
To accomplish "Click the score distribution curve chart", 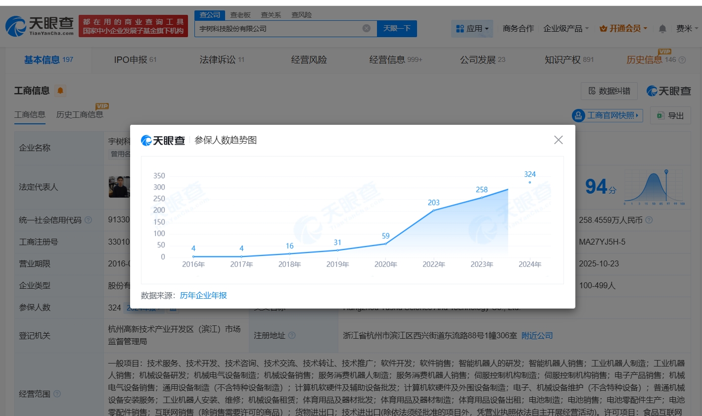I will click(654, 187).
